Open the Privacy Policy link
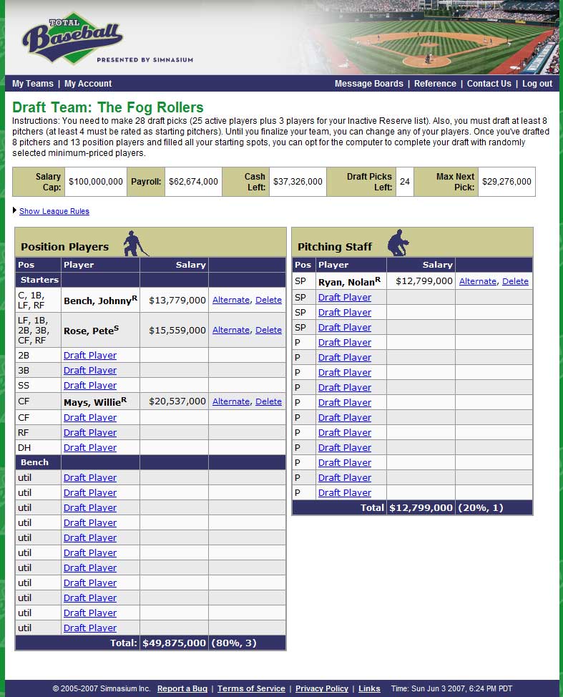 322,688
